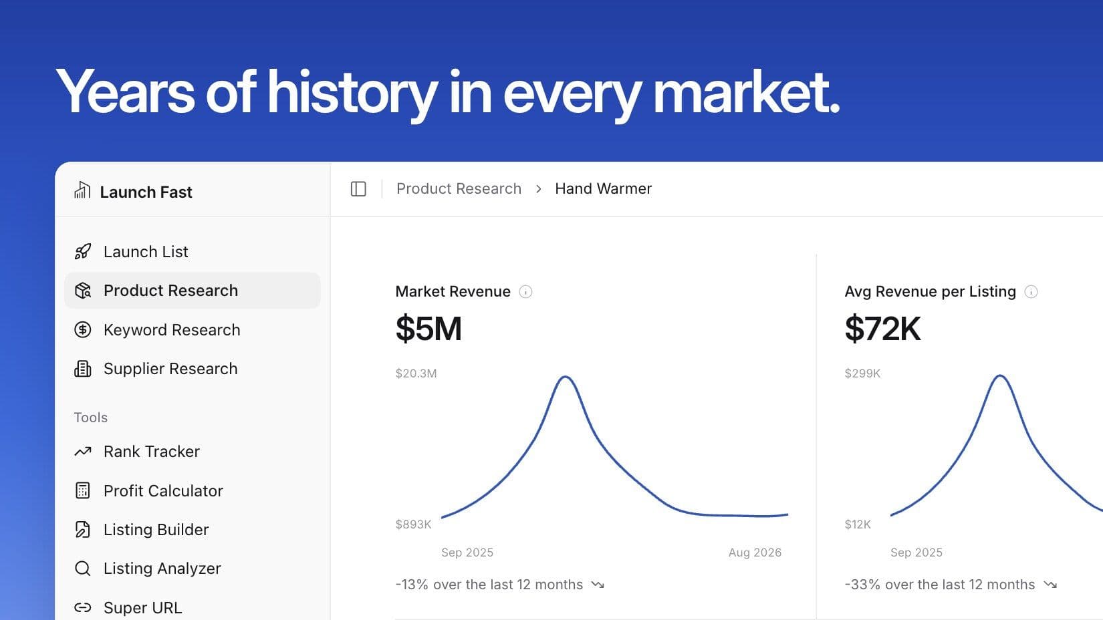Click the Profit Calculator icon

click(x=83, y=490)
